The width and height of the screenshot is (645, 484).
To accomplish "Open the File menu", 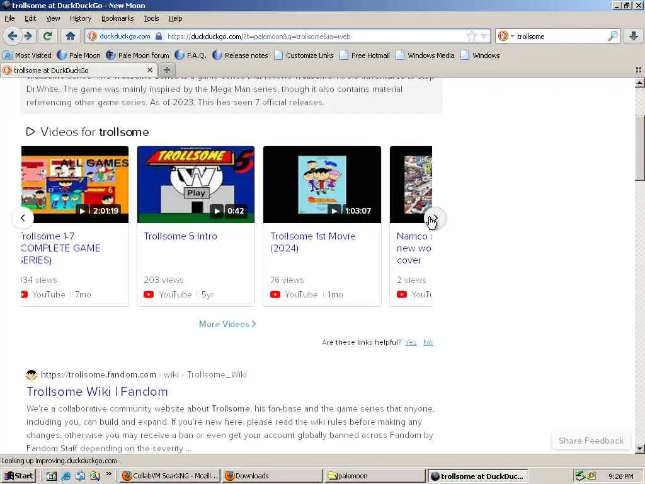I will click(x=9, y=18).
